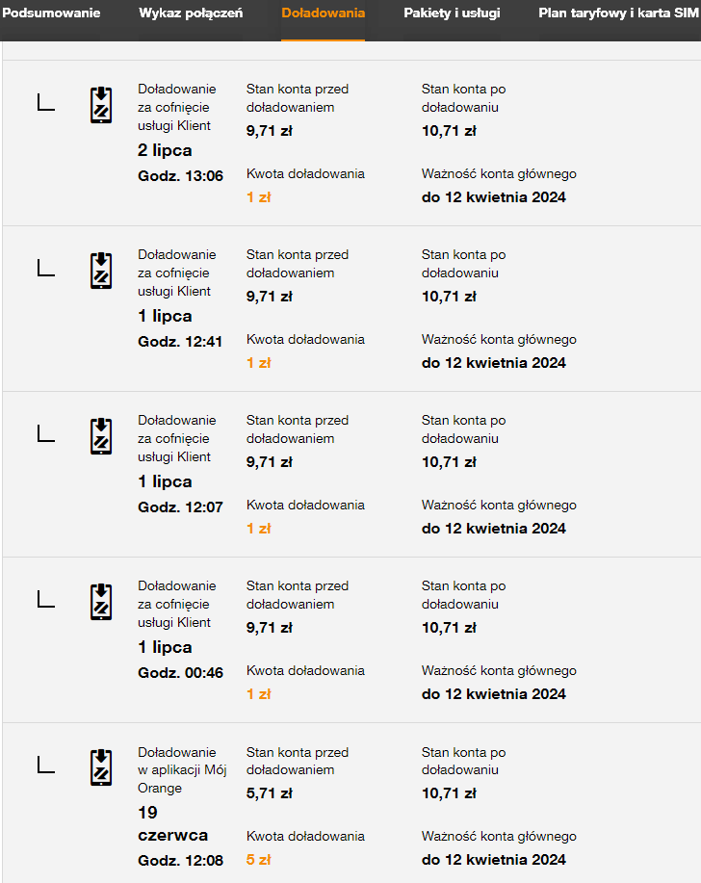Click the top-up phone icon for 1 lipca 12:07
The height and width of the screenshot is (883, 701).
[101, 436]
